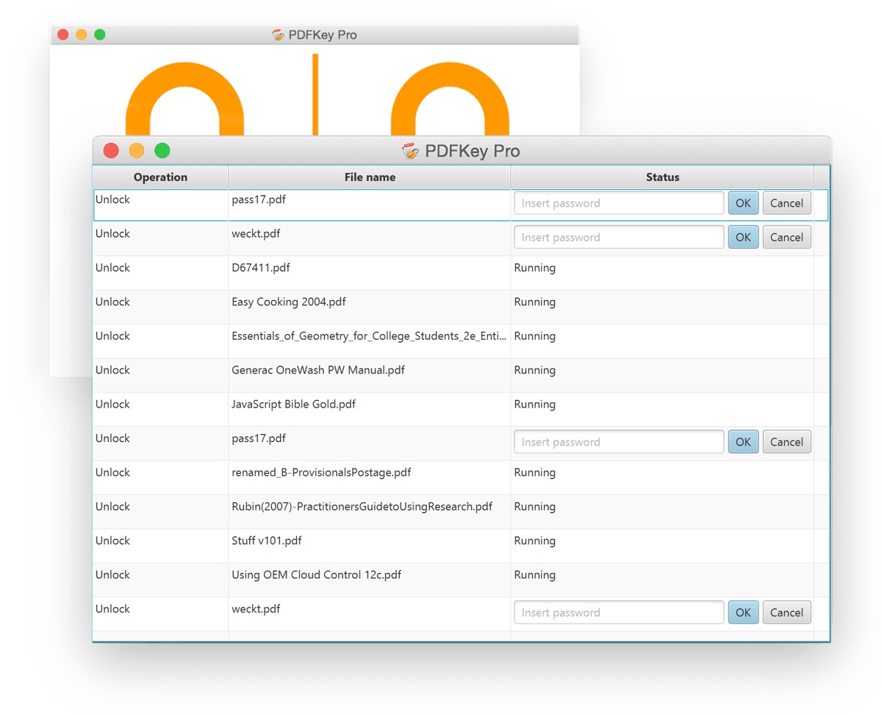Maximize the front PDFKey Pro window
882x715 pixels.
pyautogui.click(x=162, y=151)
